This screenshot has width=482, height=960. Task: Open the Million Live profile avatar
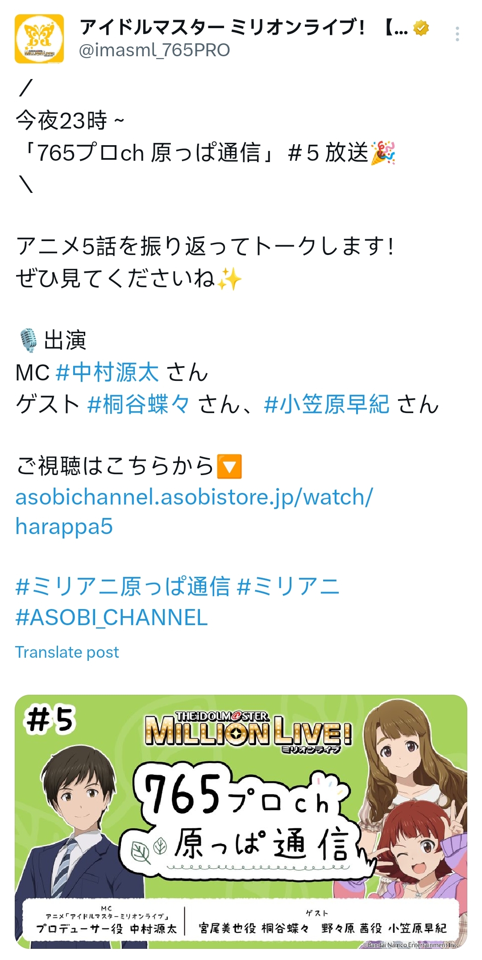pyautogui.click(x=39, y=39)
